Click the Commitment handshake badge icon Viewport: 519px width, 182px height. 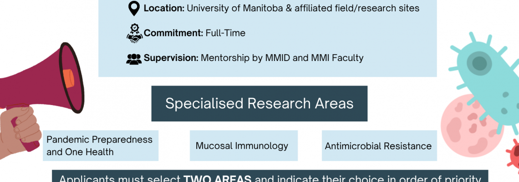(134, 33)
